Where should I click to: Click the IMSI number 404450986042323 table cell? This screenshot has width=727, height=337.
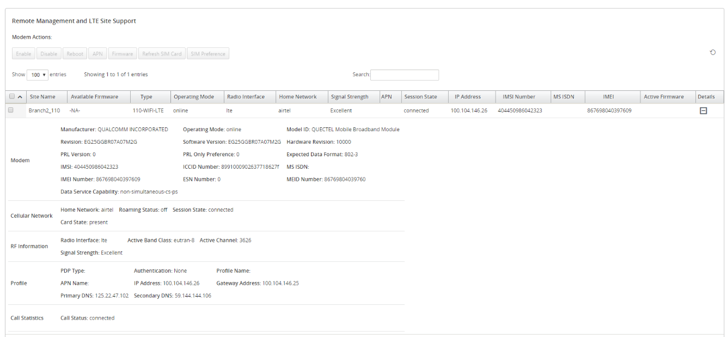pyautogui.click(x=520, y=111)
